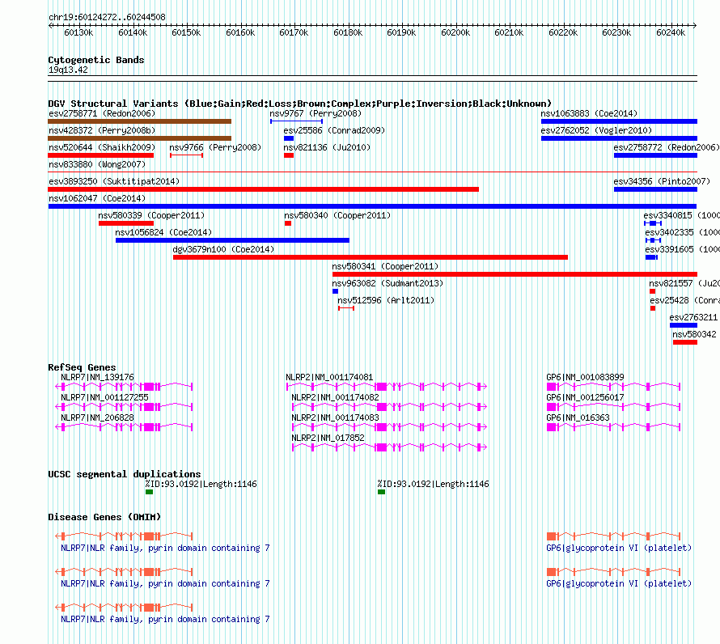Click the green segmental duplication block under NLRP7
The width and height of the screenshot is (720, 644).
(149, 492)
